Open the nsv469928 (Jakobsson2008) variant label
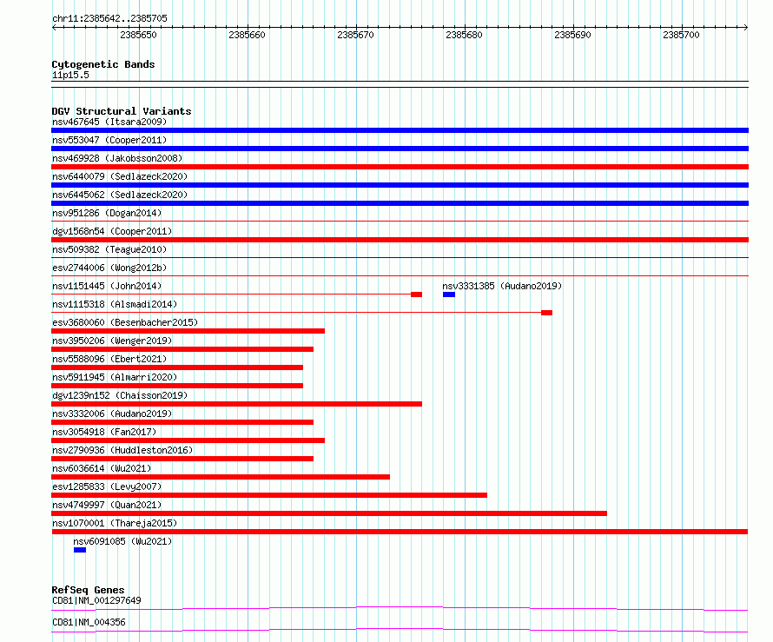 tap(117, 158)
